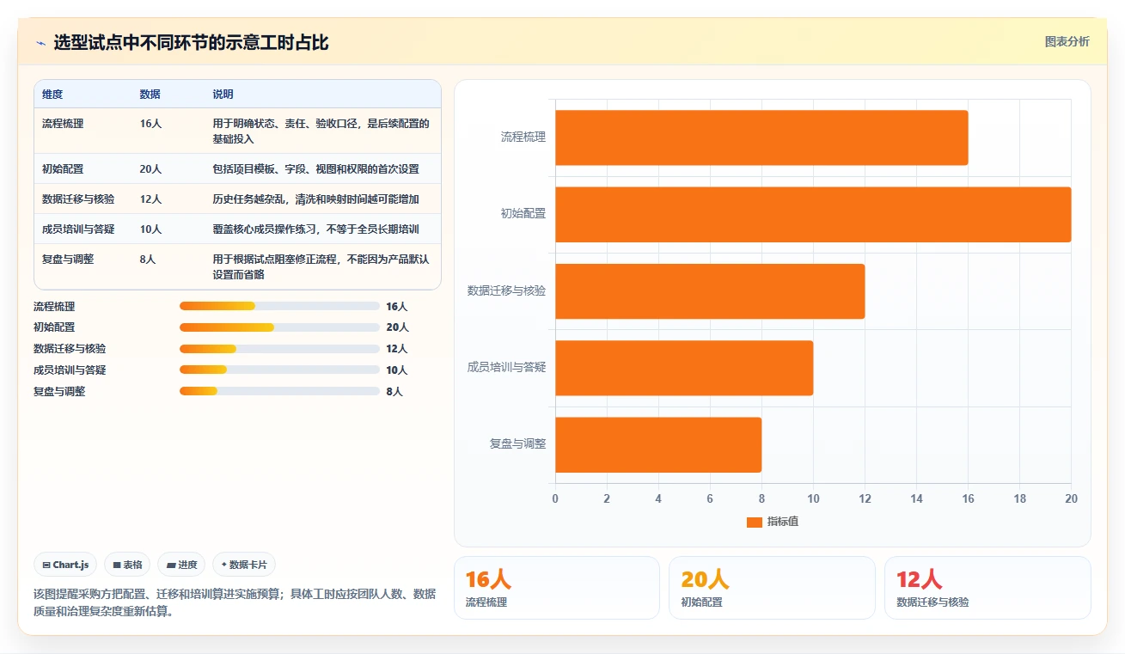Click the 说明 column header
Screen dimensions: 1125x654
[x=223, y=94]
